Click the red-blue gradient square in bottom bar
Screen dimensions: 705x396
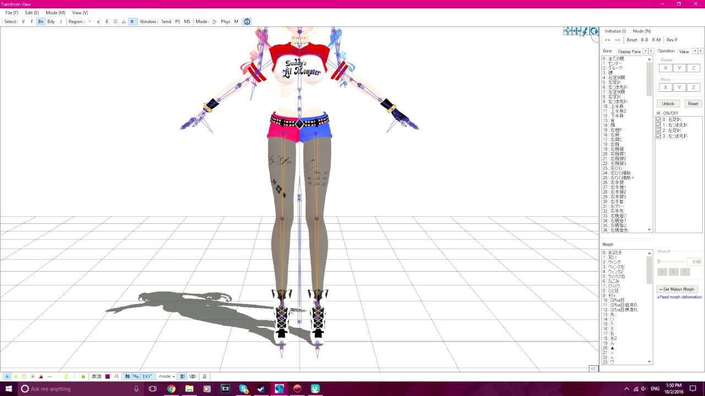(107, 377)
